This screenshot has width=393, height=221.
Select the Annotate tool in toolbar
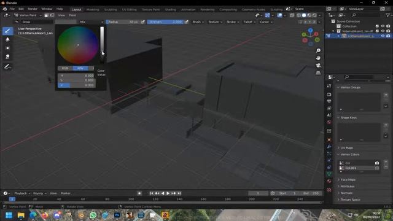(7, 67)
